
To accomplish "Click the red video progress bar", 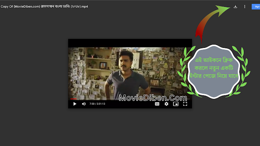I will [x=73, y=99].
